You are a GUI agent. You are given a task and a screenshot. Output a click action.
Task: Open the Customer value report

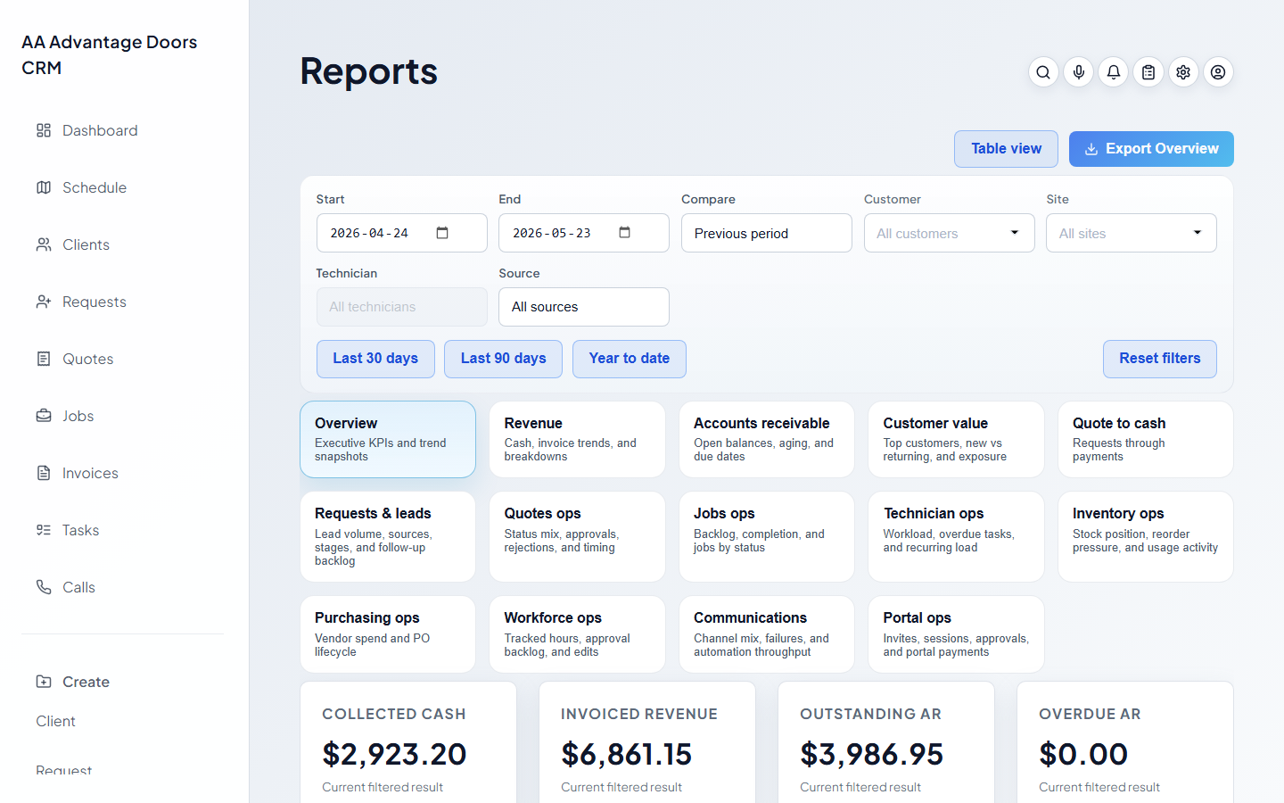956,439
